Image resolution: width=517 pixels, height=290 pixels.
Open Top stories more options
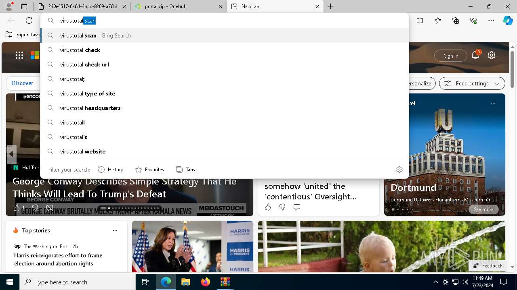(x=115, y=230)
